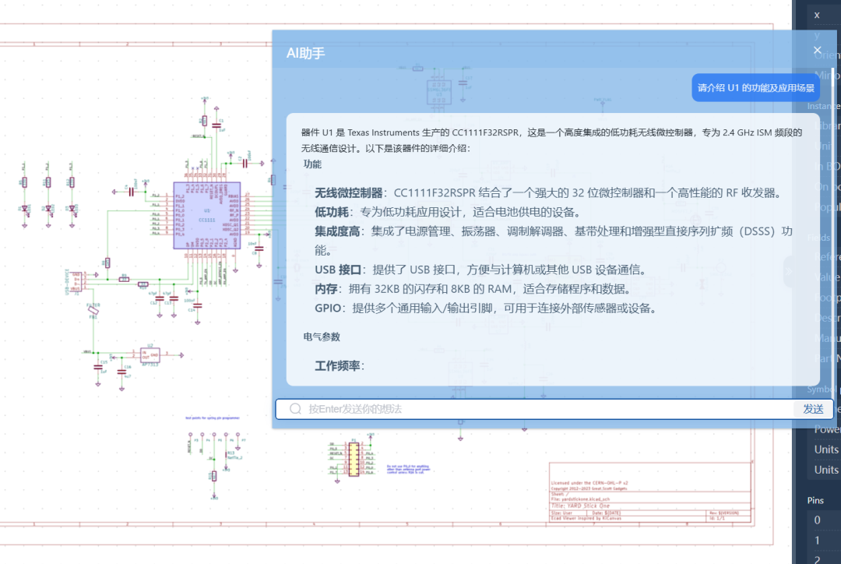Screen dimensions: 841x564
Task: Click the CERN-OHL-P license line
Action: coord(589,483)
